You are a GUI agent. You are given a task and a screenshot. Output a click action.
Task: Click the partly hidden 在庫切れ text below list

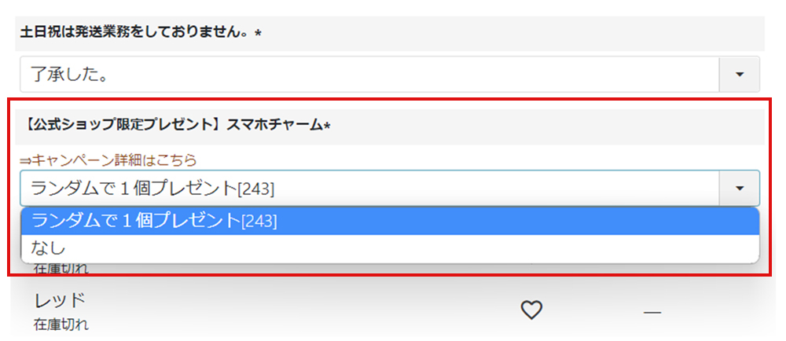pos(61,269)
